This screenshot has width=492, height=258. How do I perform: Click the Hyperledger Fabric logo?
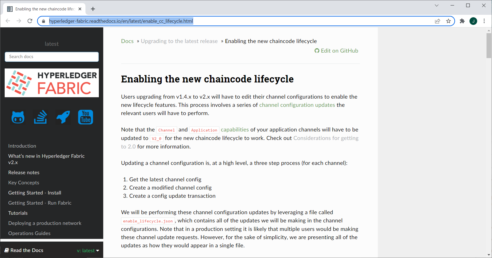point(52,83)
